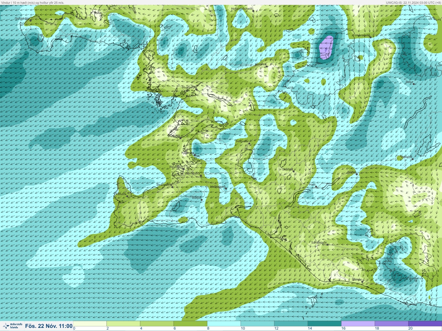
Task: Click the purple strong-wind patch near Hveravellir
Action: (326, 47)
